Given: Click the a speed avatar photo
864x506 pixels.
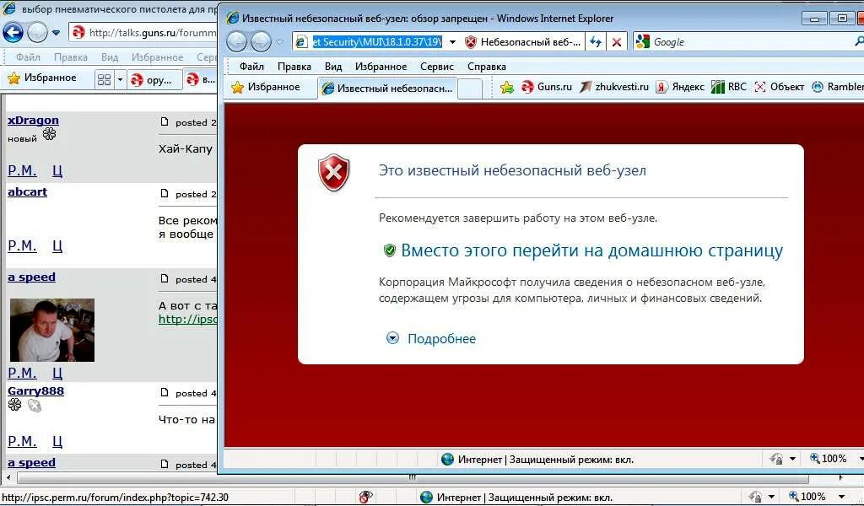Looking at the screenshot, I should [x=52, y=331].
